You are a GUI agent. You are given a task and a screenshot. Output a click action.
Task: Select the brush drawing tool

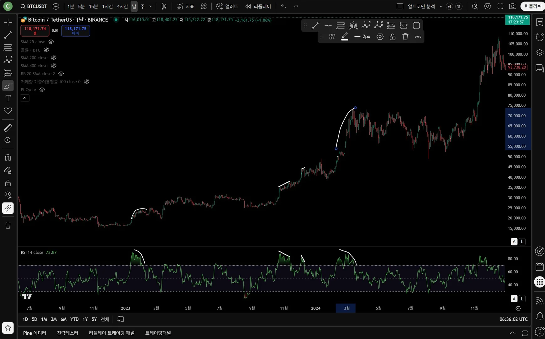(8, 86)
